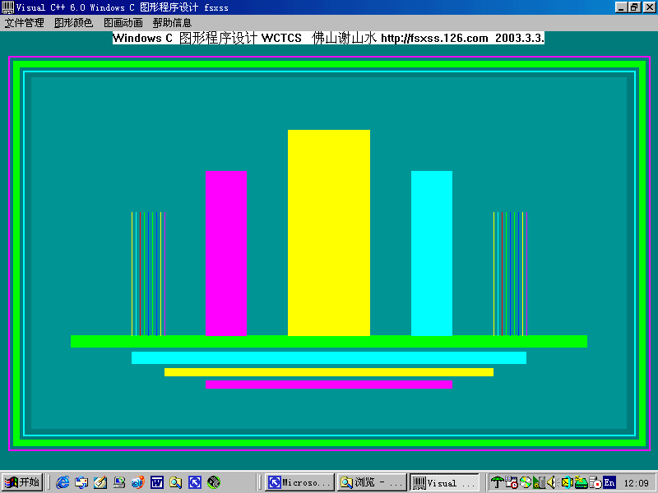Click the show desktop icon beside Internet Explorer
This screenshot has width=658, height=493.
tap(81, 482)
